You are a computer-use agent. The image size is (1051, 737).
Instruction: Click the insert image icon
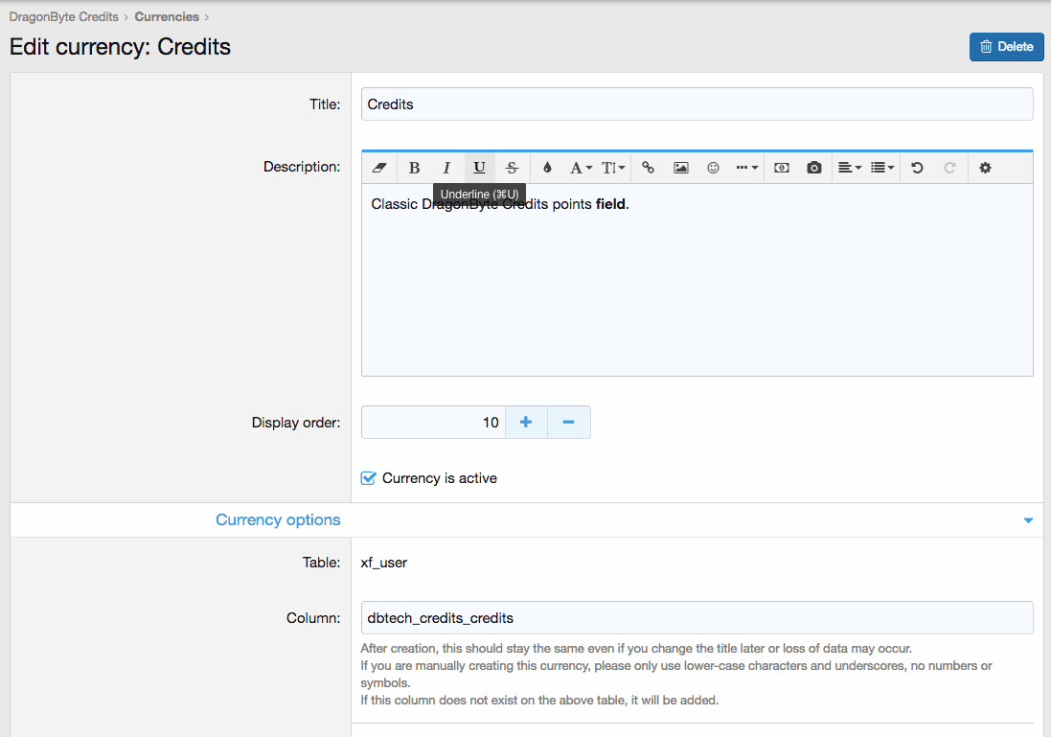click(x=680, y=168)
